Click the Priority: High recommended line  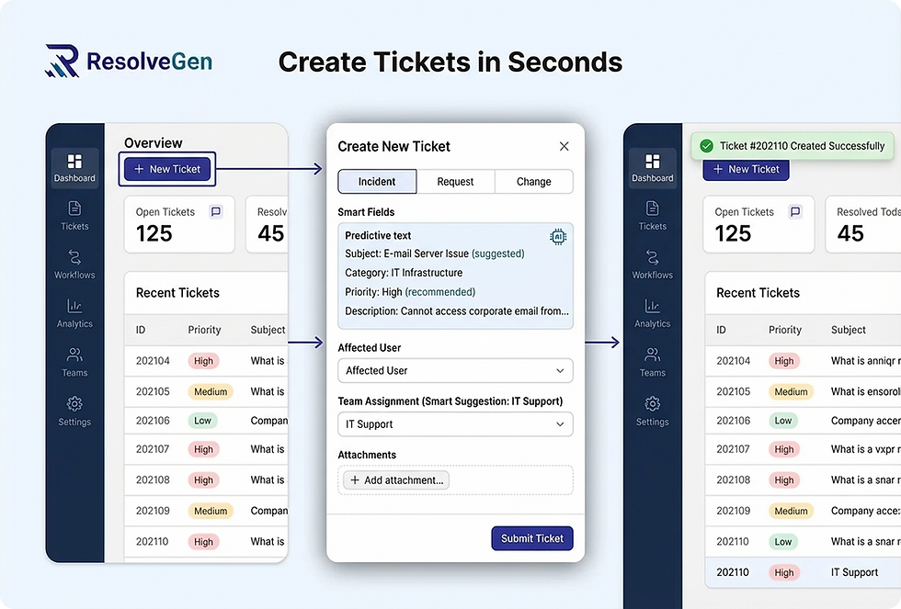[410, 292]
